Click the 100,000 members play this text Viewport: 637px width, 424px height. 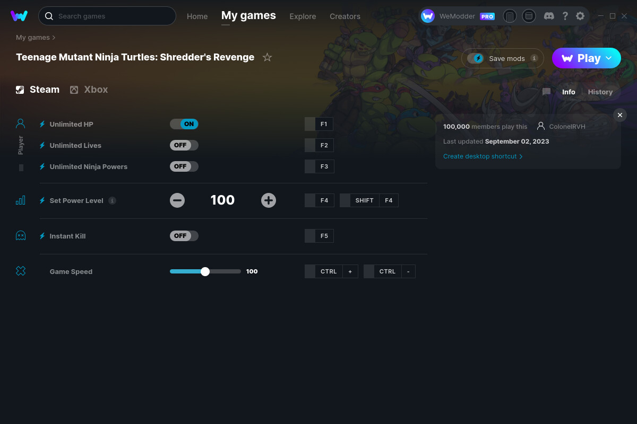click(485, 127)
